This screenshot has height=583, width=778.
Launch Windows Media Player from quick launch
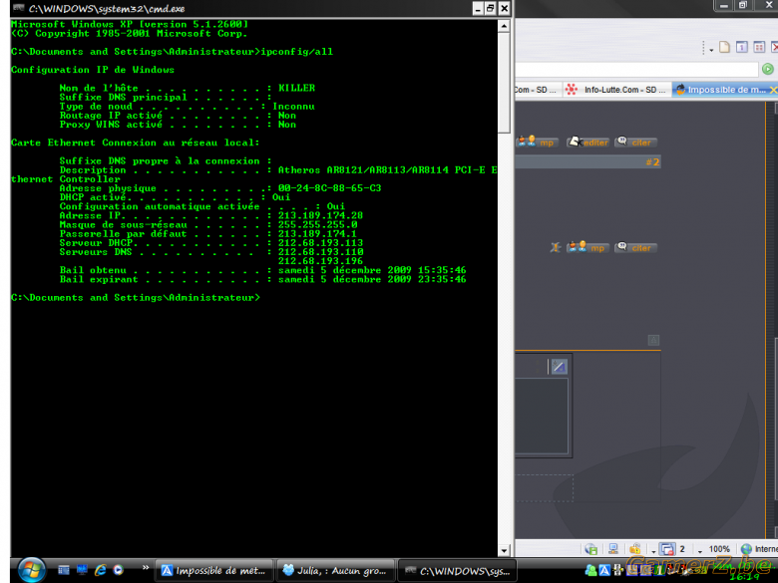pos(118,570)
